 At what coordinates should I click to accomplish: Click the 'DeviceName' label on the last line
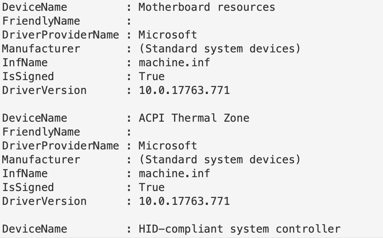pyautogui.click(x=35, y=229)
